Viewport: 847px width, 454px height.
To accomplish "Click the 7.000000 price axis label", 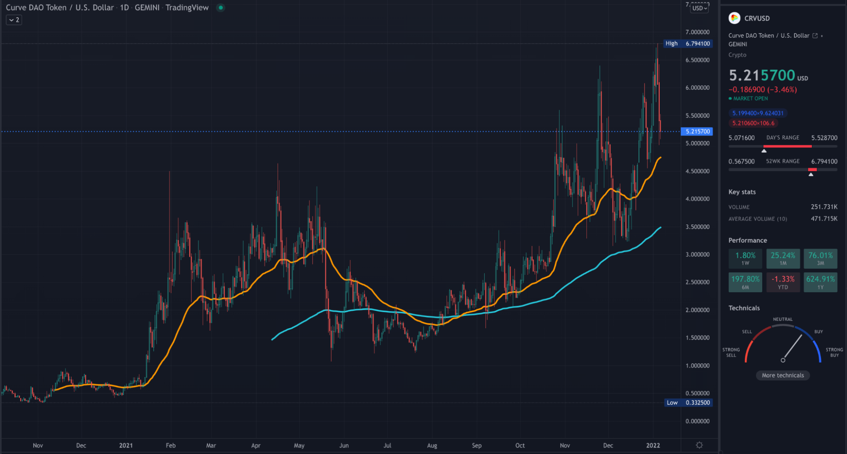I will tap(697, 32).
